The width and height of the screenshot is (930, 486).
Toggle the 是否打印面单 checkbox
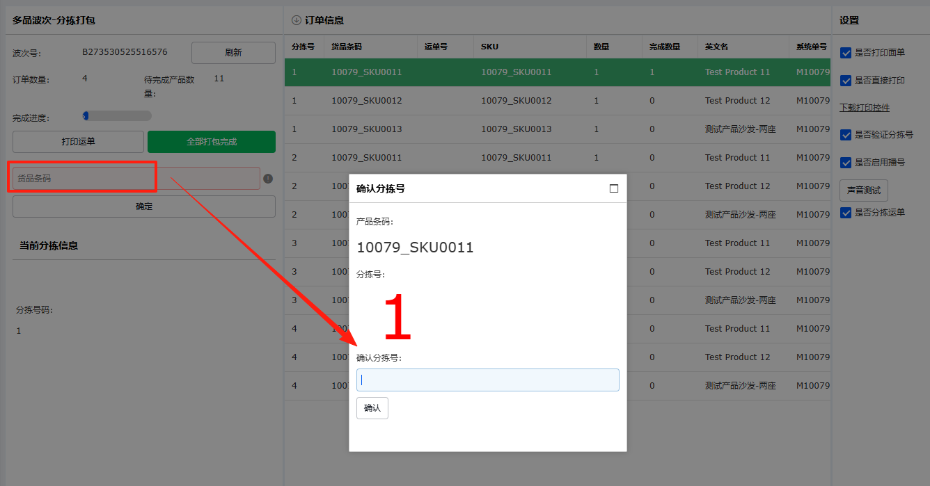(846, 53)
